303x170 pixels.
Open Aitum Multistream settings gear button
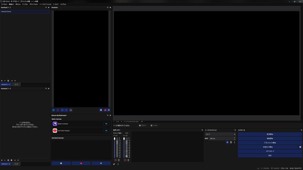[61, 163]
